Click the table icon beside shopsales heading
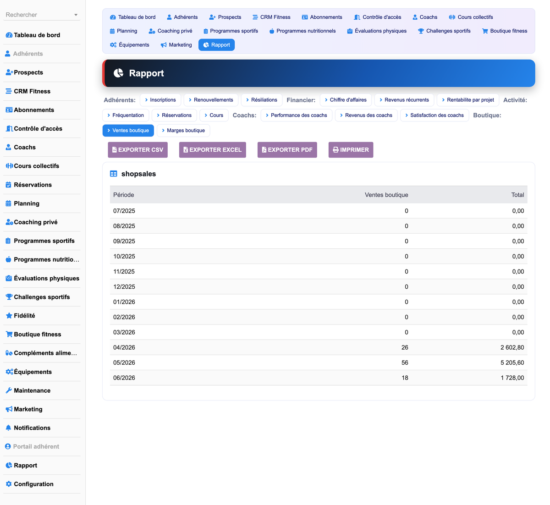This screenshot has width=550, height=505. click(x=114, y=174)
